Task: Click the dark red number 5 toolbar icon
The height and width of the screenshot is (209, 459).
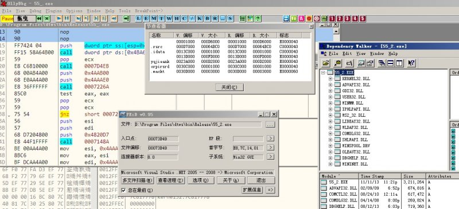Action: pos(363,19)
